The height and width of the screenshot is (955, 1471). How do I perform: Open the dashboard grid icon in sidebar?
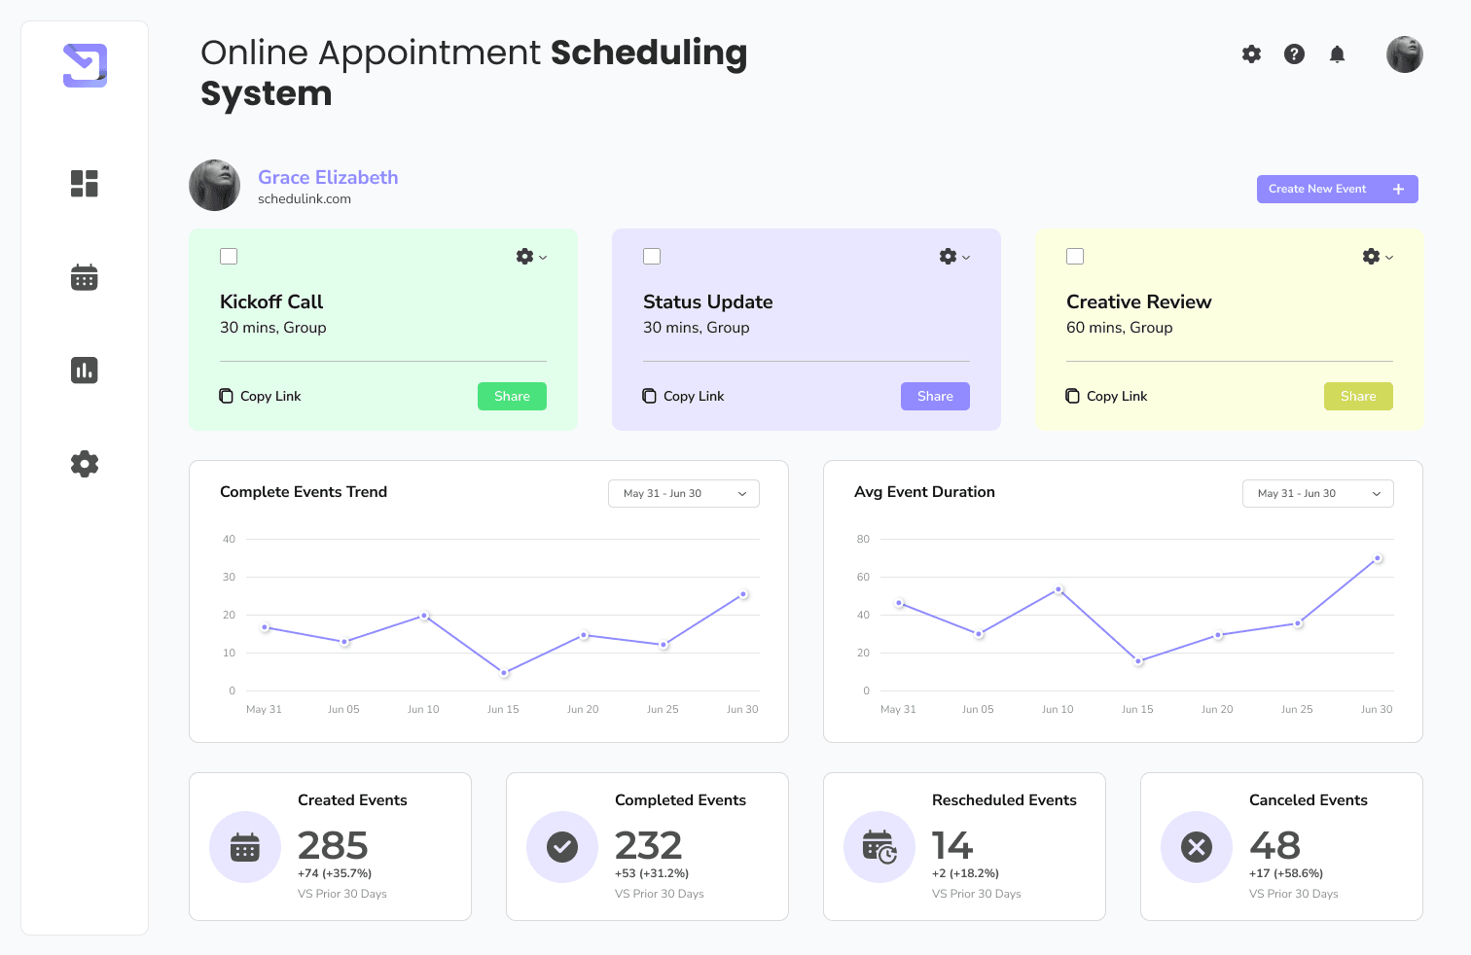pos(85,184)
